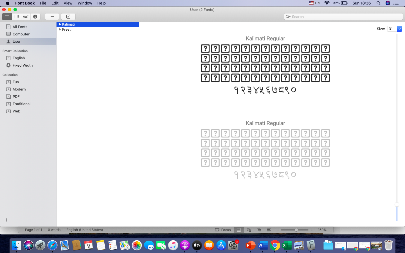Select the Kalimati font row
405x253 pixels.
click(x=98, y=24)
